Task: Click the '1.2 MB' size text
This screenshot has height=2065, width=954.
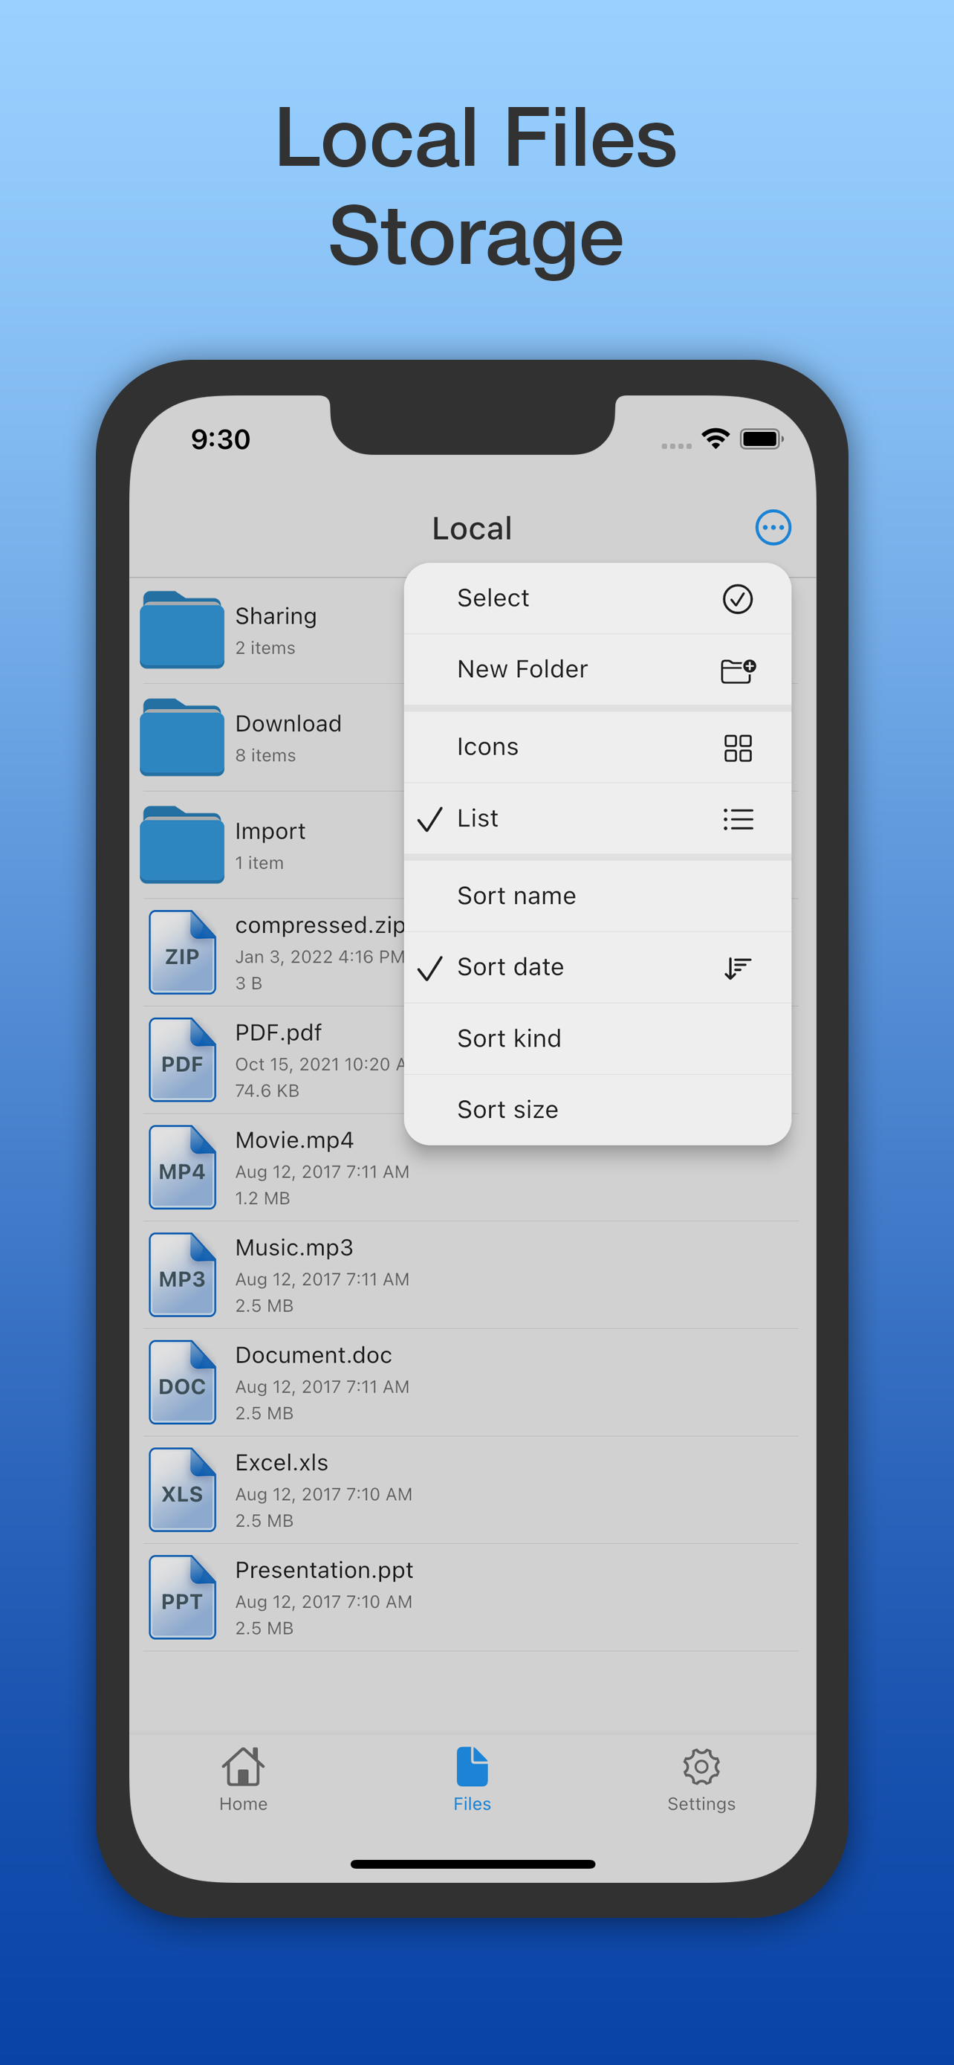Action: 262,1198
